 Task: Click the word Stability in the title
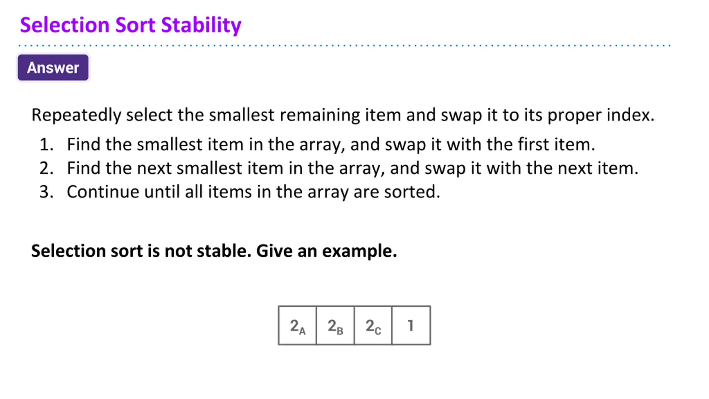tap(201, 25)
